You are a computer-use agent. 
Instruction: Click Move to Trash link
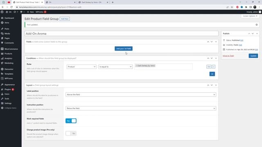click(x=228, y=56)
